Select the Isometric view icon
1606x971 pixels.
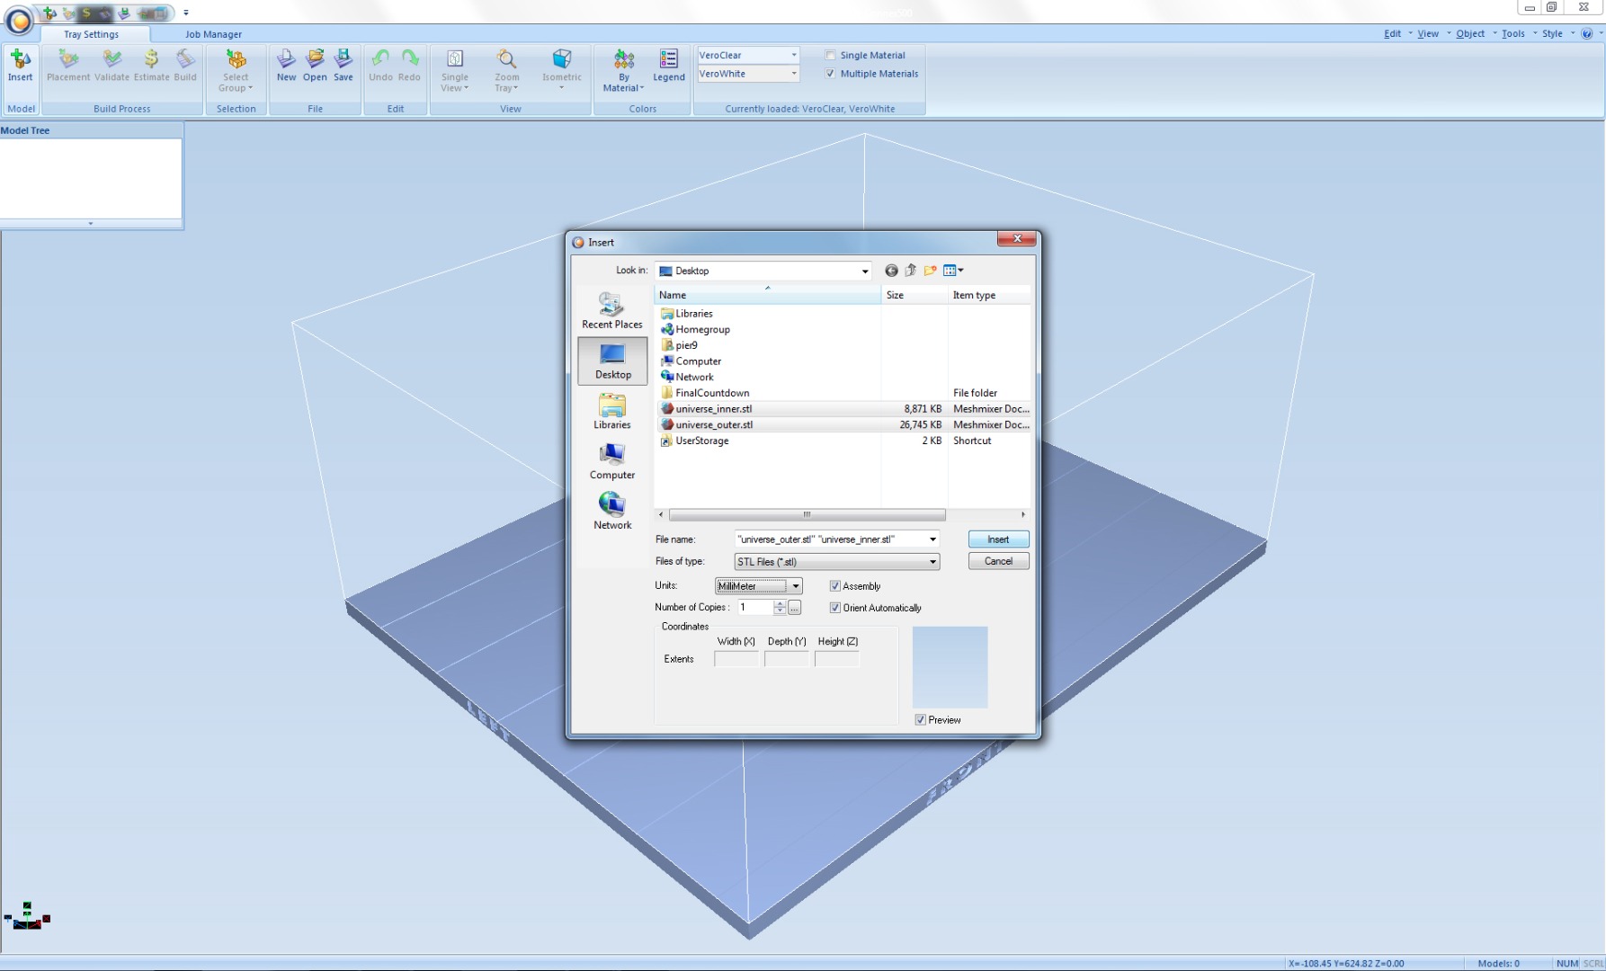tap(562, 70)
